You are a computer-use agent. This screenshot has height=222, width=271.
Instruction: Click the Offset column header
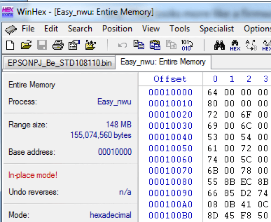pos(170,79)
